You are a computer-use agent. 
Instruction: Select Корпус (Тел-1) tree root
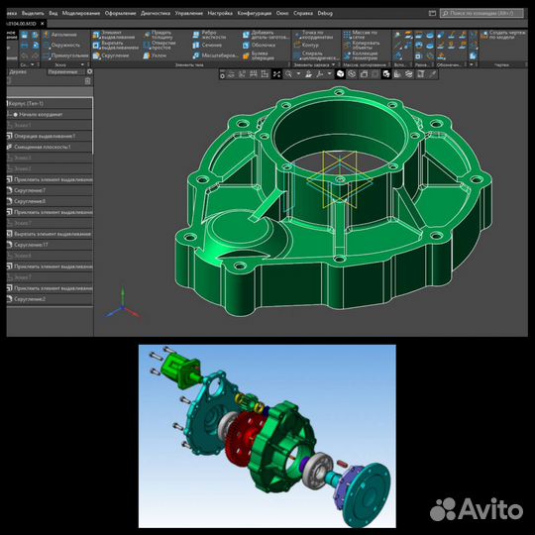tap(50, 103)
